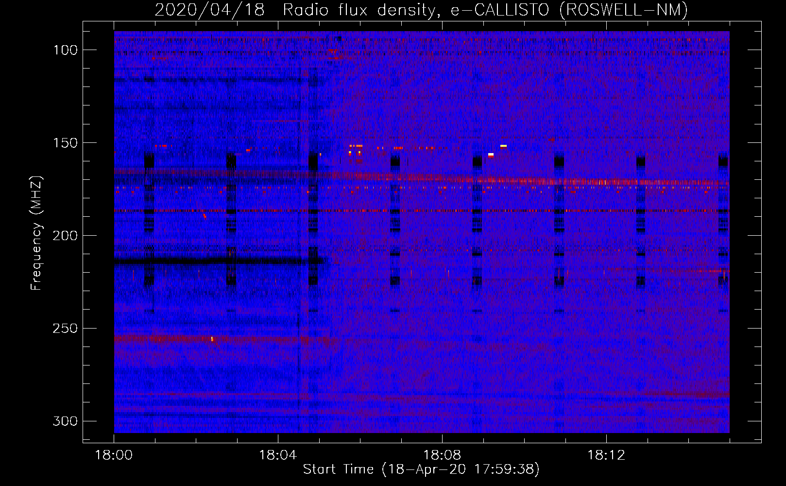The width and height of the screenshot is (786, 486).
Task: Click the "18:00" time tick label
Action: 114,455
